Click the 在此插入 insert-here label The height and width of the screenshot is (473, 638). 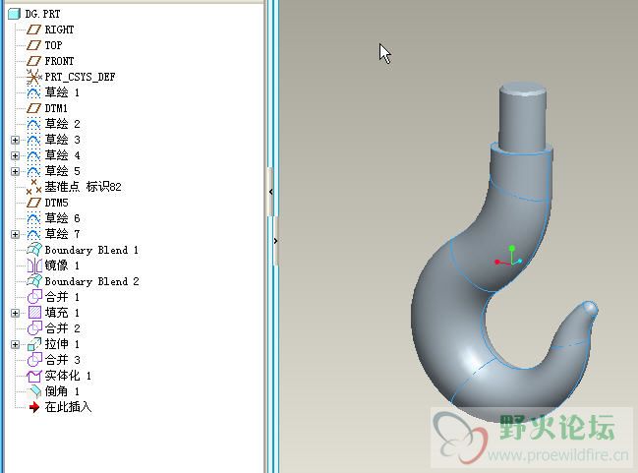[69, 407]
